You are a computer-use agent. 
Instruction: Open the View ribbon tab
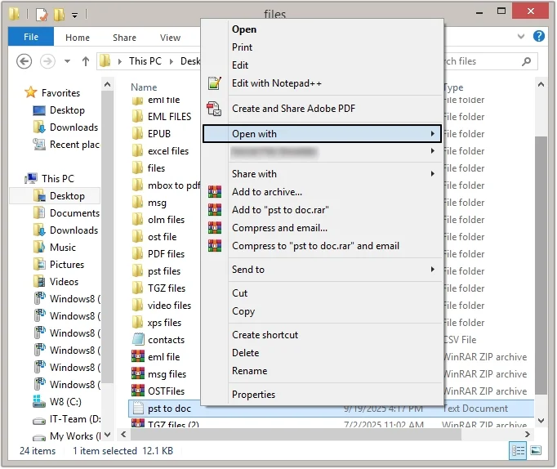point(170,38)
